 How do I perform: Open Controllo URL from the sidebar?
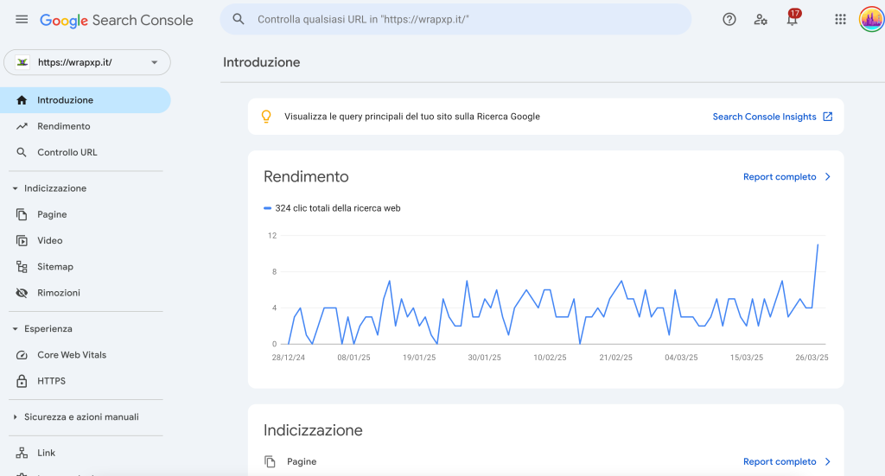click(x=67, y=152)
